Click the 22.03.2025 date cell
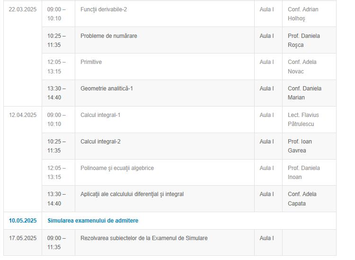The width and height of the screenshot is (355, 260). click(23, 9)
